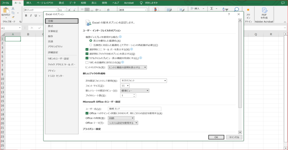Screen dimensions: 288x150
Task: Click info icon next to multiple displays option
Action: tap(120, 37)
